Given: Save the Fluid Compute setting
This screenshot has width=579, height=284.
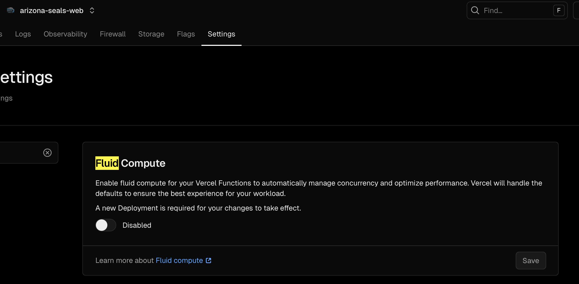Looking at the screenshot, I should click(531, 261).
